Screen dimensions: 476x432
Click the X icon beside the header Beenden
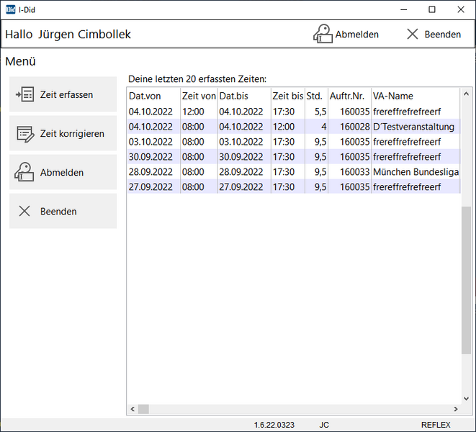pyautogui.click(x=412, y=34)
